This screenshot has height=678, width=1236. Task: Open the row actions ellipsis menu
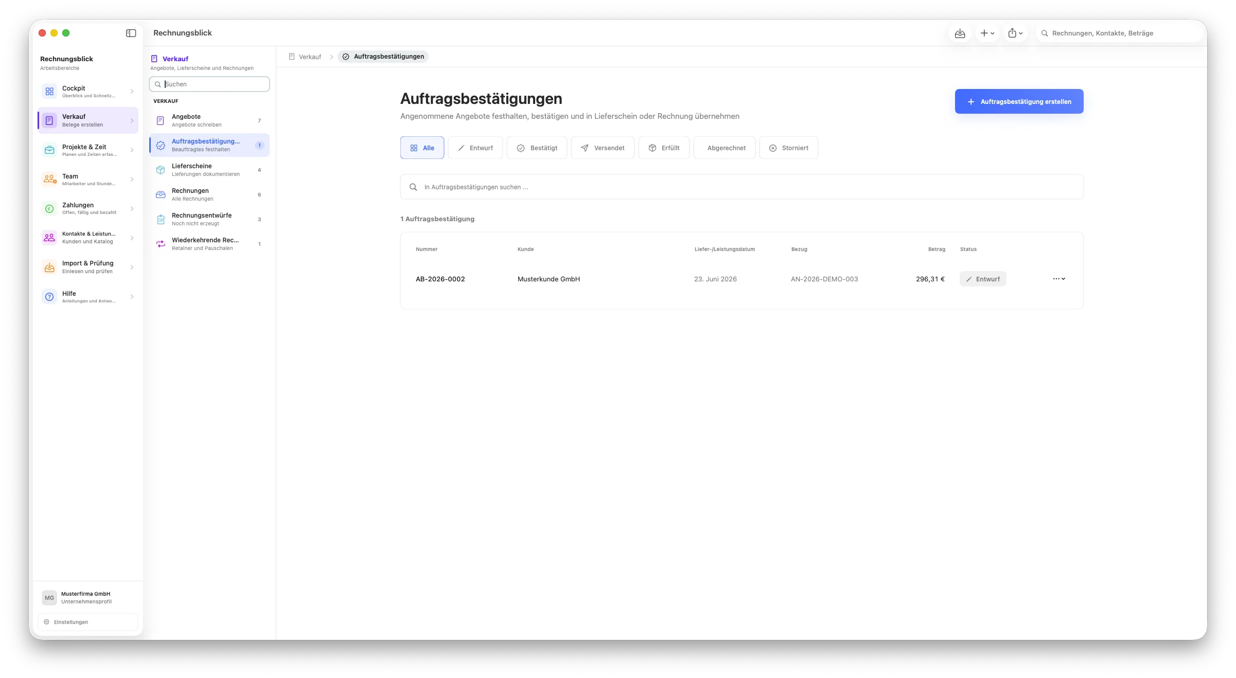click(x=1059, y=279)
